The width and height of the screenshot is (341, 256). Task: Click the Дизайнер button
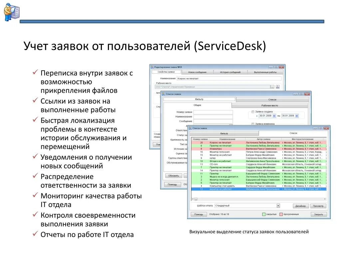point(301,206)
